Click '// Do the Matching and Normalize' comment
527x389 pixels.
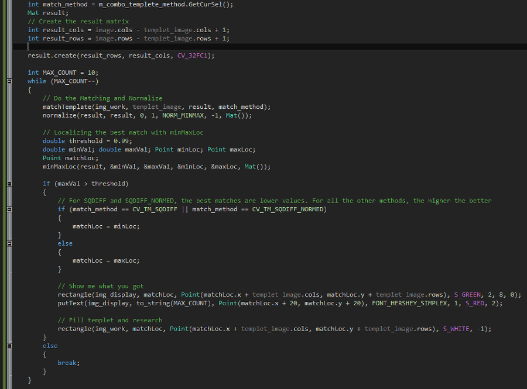(102, 98)
